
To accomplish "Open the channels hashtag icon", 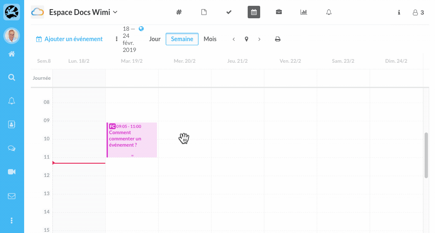I will (x=179, y=12).
